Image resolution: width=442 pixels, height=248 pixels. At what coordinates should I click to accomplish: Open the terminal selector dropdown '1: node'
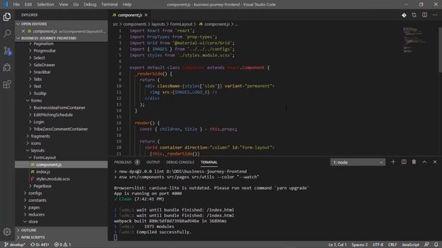(x=358, y=163)
